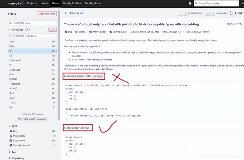Click the Bug type icon in rule header
The image size is (244, 160).
pyautogui.click(x=66, y=32)
